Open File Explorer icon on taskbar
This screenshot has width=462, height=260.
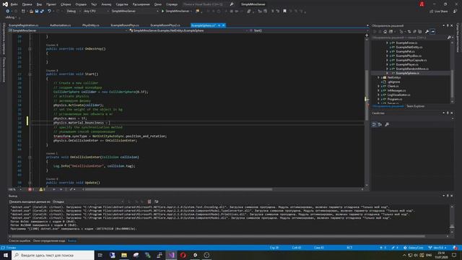pyautogui.click(x=124, y=255)
